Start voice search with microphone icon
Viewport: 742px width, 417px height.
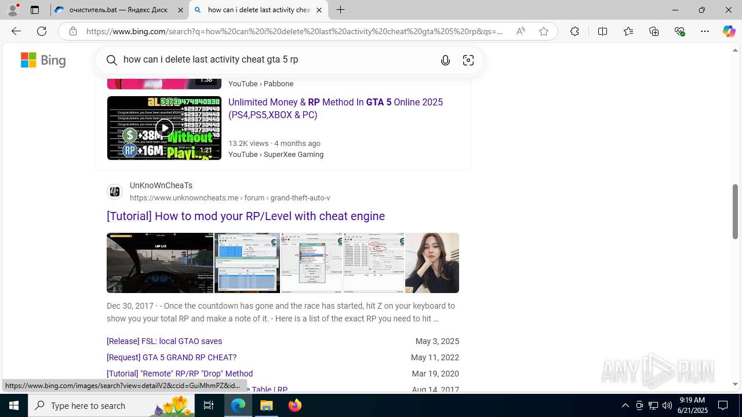coord(445,60)
